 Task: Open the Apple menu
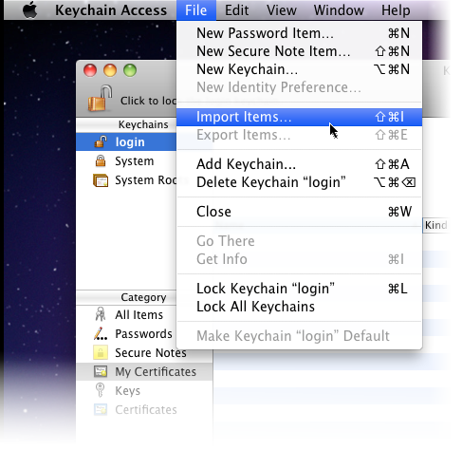coord(30,9)
